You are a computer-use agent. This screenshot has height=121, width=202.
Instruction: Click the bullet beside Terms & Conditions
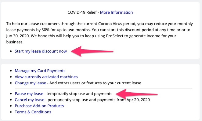[x=11, y=112]
